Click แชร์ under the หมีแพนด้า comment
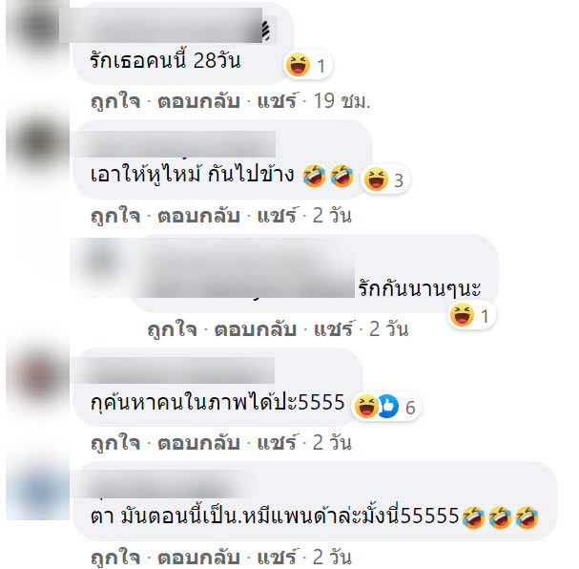Screen dimensions: 579x569 [x=277, y=558]
